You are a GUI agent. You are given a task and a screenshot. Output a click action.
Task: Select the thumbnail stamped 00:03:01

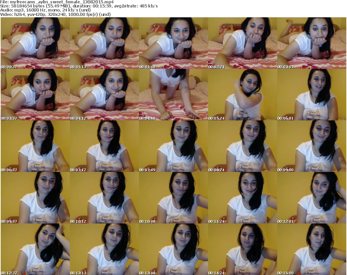tap(312, 43)
